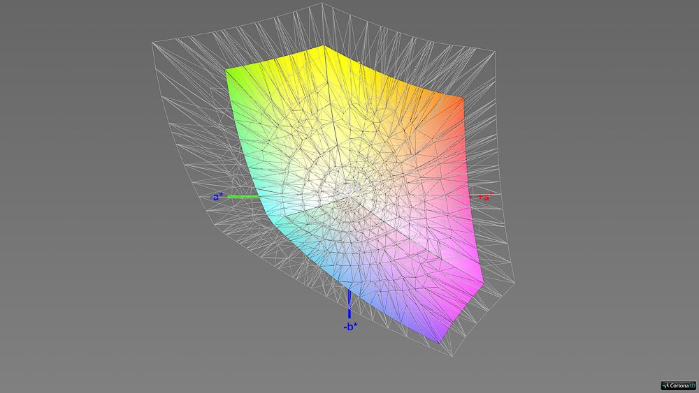Screen dimensions: 699x393
Task: Click the red +a* axis label
Action: [x=485, y=197]
